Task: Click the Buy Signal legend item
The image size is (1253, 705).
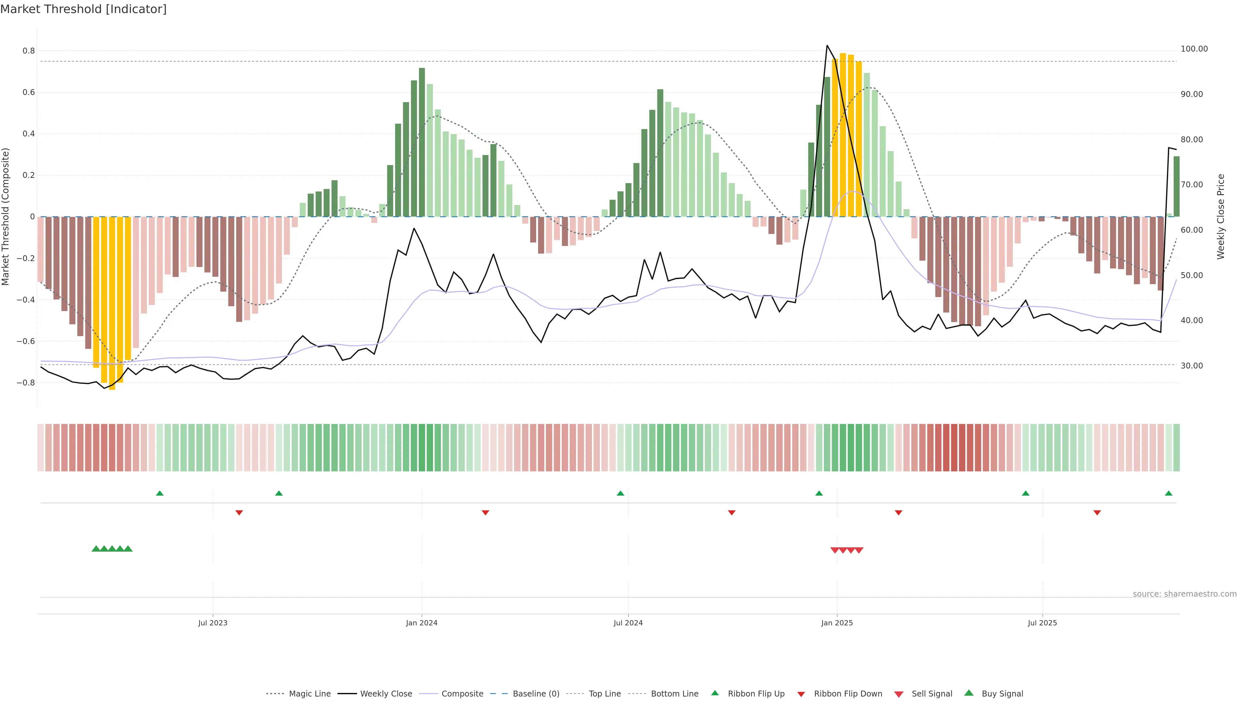Action: [x=1002, y=694]
